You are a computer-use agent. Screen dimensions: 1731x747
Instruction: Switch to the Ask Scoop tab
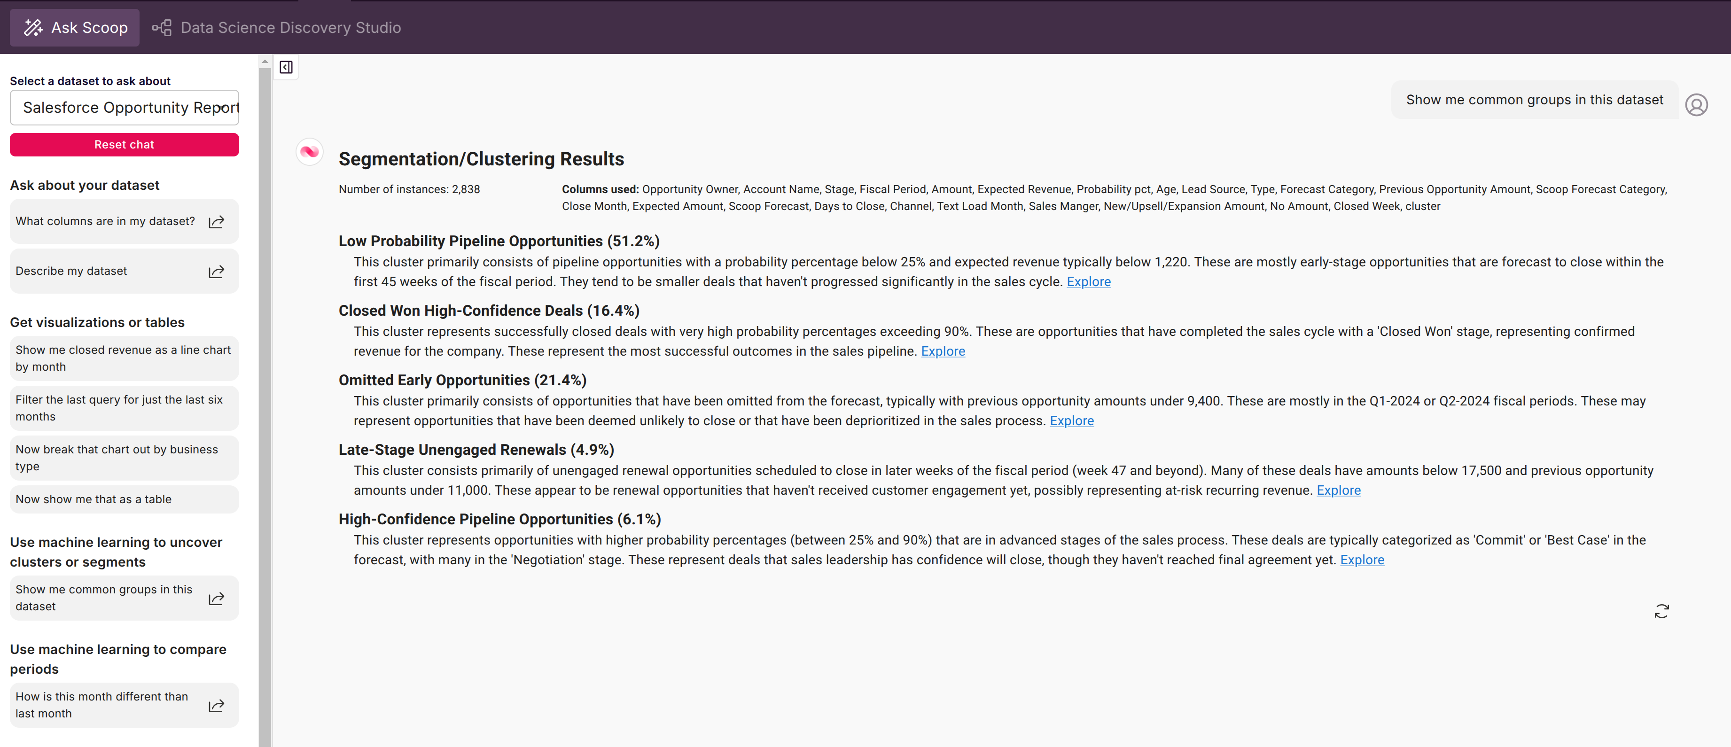[75, 28]
